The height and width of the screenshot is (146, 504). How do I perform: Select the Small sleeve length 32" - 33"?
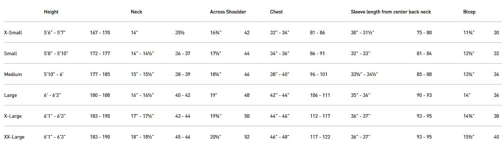pyautogui.click(x=361, y=53)
